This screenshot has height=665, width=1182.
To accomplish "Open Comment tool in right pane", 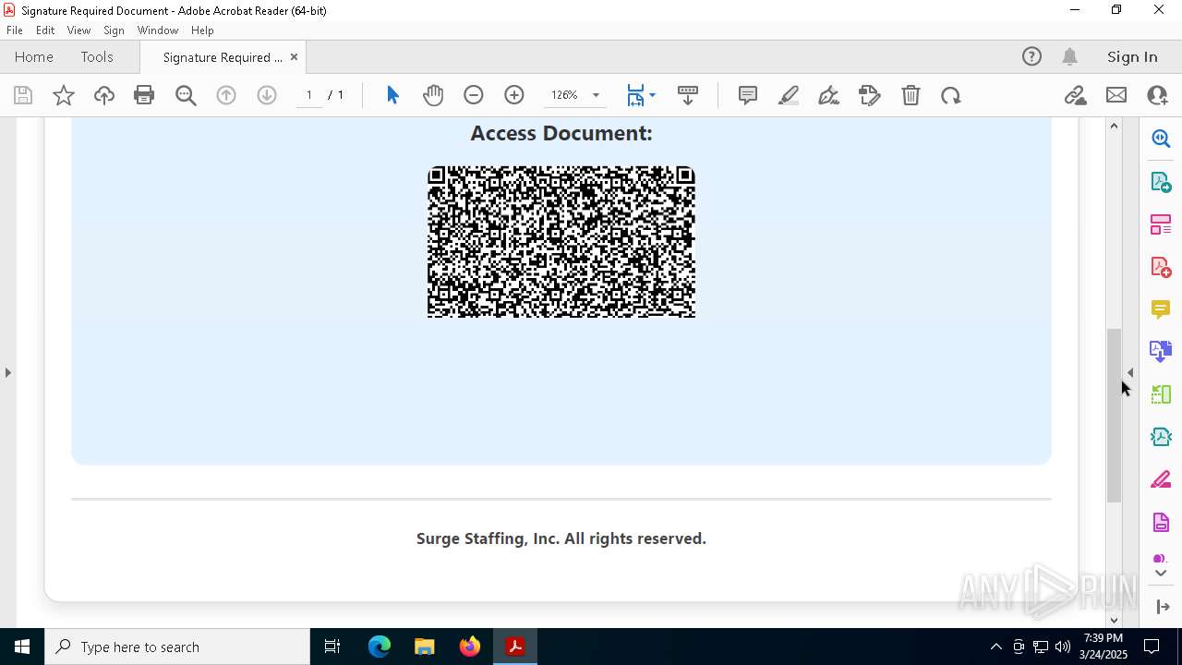I will pos(1161,309).
